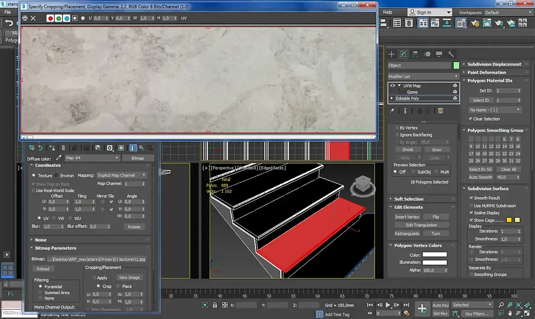
Task: Expand the Editable Poly stack entry
Action: point(392,98)
